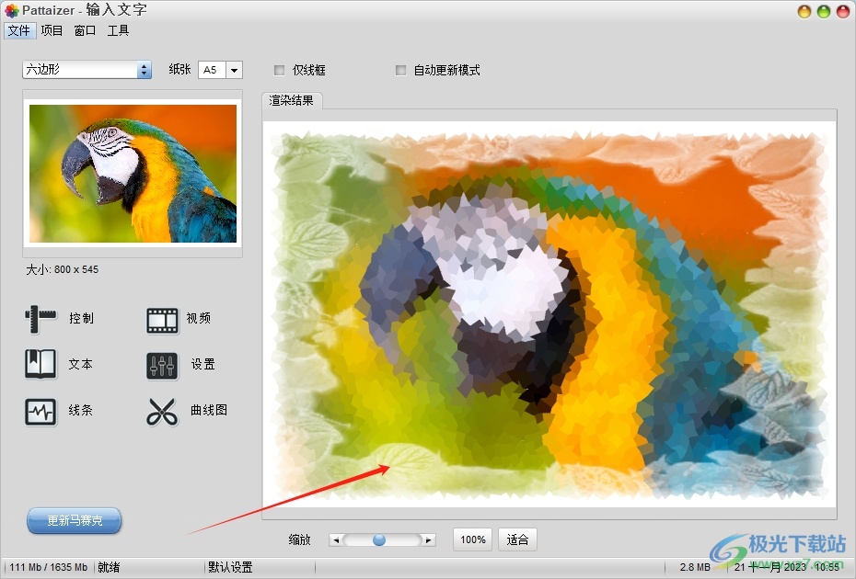The width and height of the screenshot is (856, 579).
Task: Click the 适合 fit button
Action: tap(517, 539)
